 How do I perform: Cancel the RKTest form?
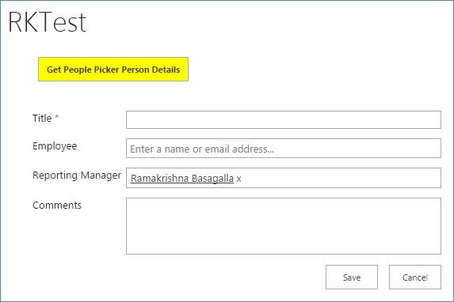pyautogui.click(x=415, y=277)
